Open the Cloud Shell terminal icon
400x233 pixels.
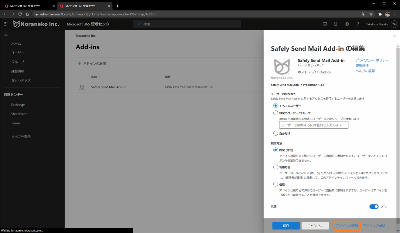[325, 24]
